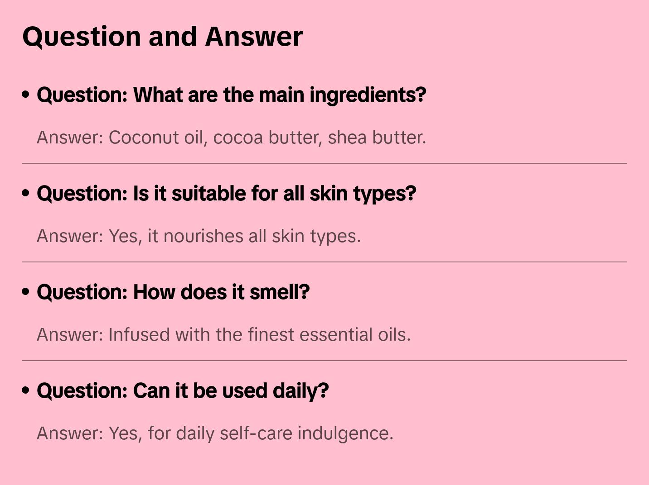Viewport: 649px width, 485px height.
Task: Click the bullet beside the main ingredients question
Action: (26, 95)
